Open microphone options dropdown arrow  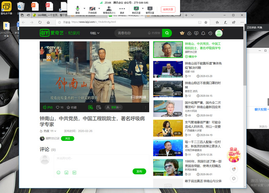pos(84,8)
